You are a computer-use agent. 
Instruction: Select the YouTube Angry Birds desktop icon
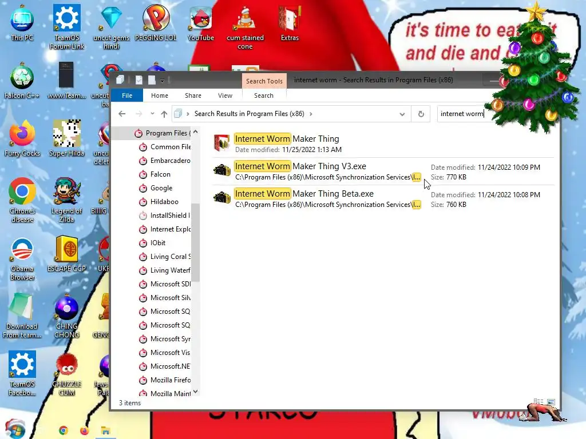tap(201, 23)
